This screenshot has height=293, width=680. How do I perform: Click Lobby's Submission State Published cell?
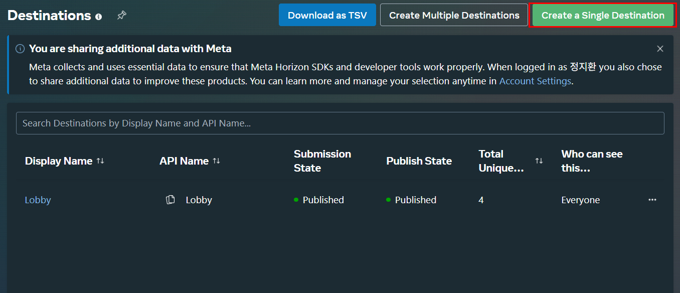click(319, 200)
